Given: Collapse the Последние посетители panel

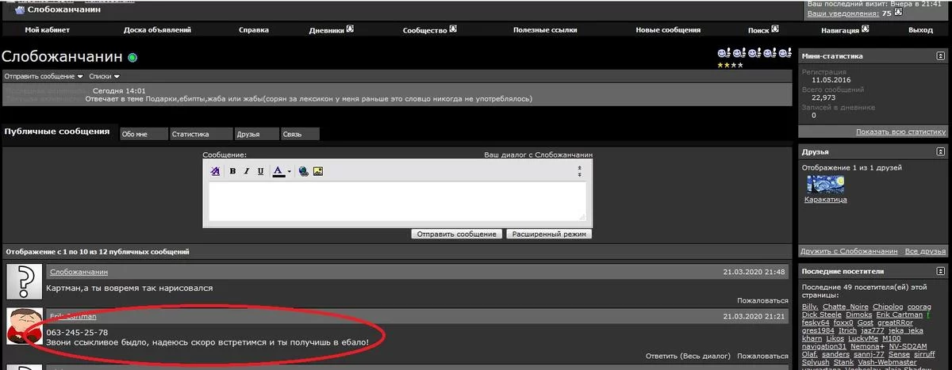Looking at the screenshot, I should coord(939,272).
